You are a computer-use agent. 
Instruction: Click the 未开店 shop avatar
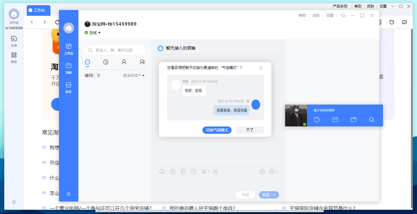14,14
